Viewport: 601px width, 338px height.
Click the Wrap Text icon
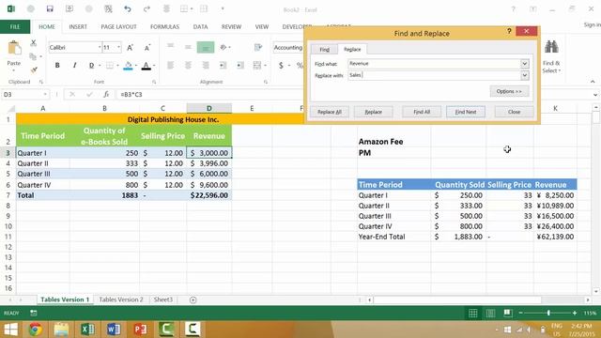click(x=258, y=47)
